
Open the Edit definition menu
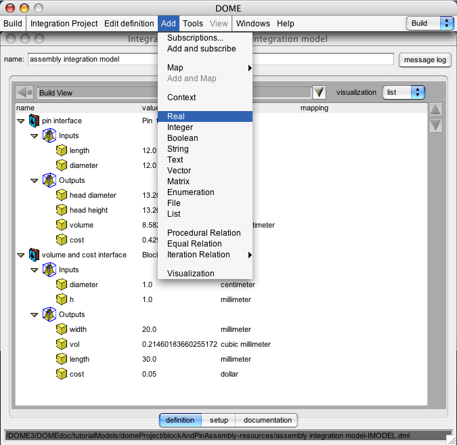pos(129,23)
